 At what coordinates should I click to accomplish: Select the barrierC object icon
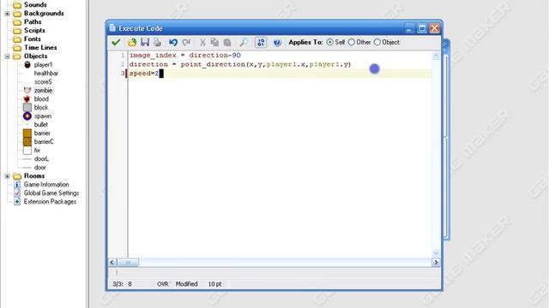pos(27,141)
